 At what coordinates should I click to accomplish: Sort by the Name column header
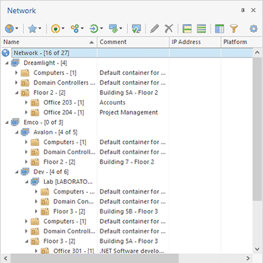click(49, 42)
